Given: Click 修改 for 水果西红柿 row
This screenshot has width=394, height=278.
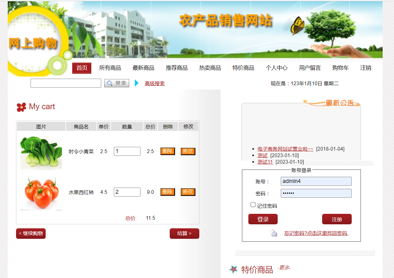Looking at the screenshot, I should tap(188, 192).
